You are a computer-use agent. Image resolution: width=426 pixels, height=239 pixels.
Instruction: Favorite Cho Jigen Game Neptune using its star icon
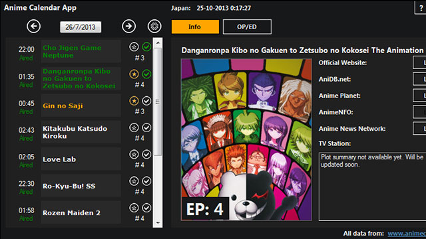coord(134,47)
